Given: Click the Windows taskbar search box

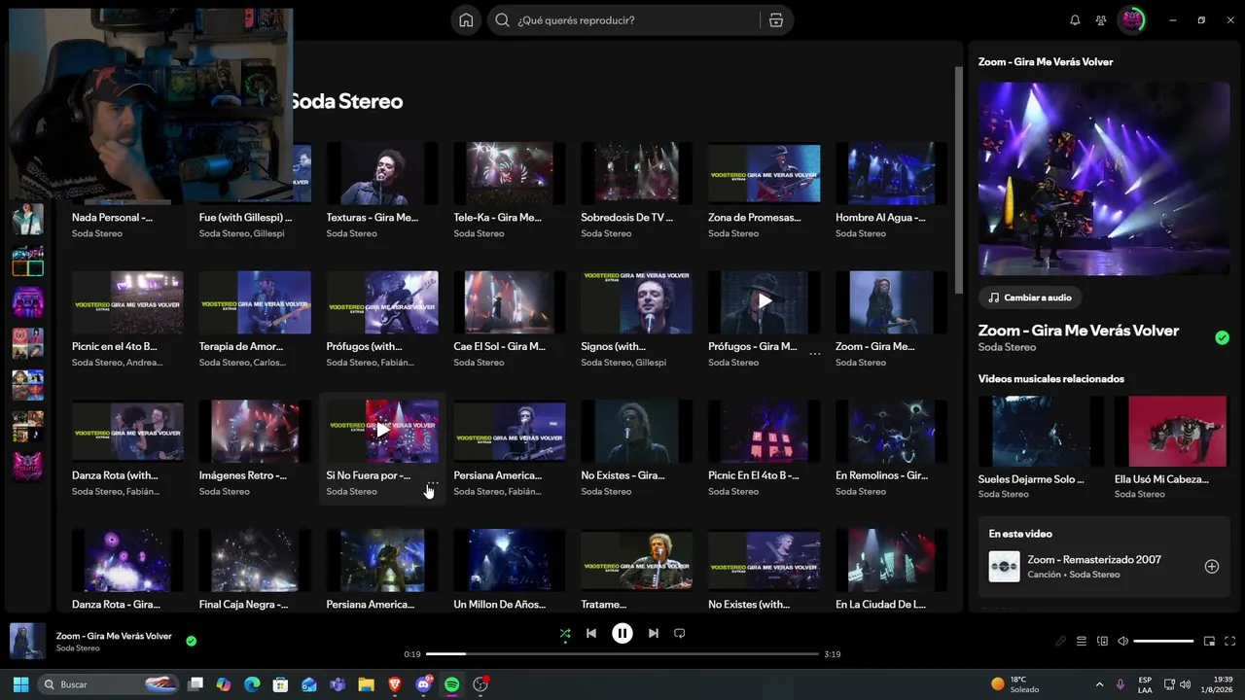Looking at the screenshot, I should (109, 684).
